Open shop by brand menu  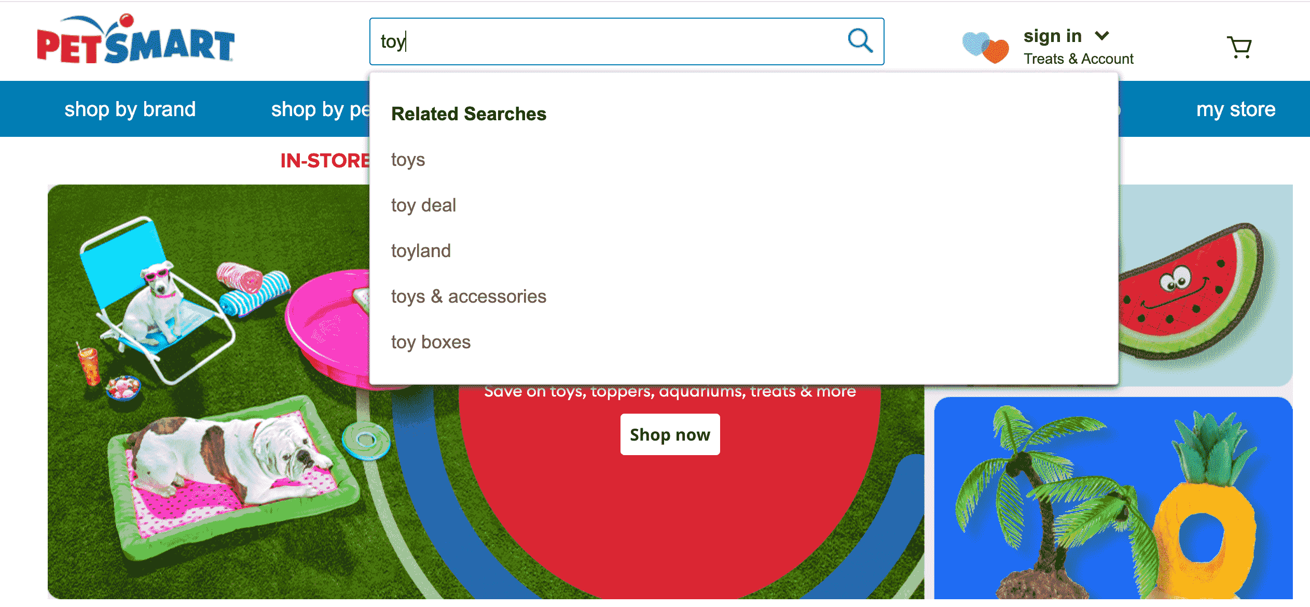click(130, 109)
